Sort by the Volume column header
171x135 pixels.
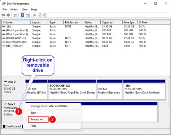16,22
